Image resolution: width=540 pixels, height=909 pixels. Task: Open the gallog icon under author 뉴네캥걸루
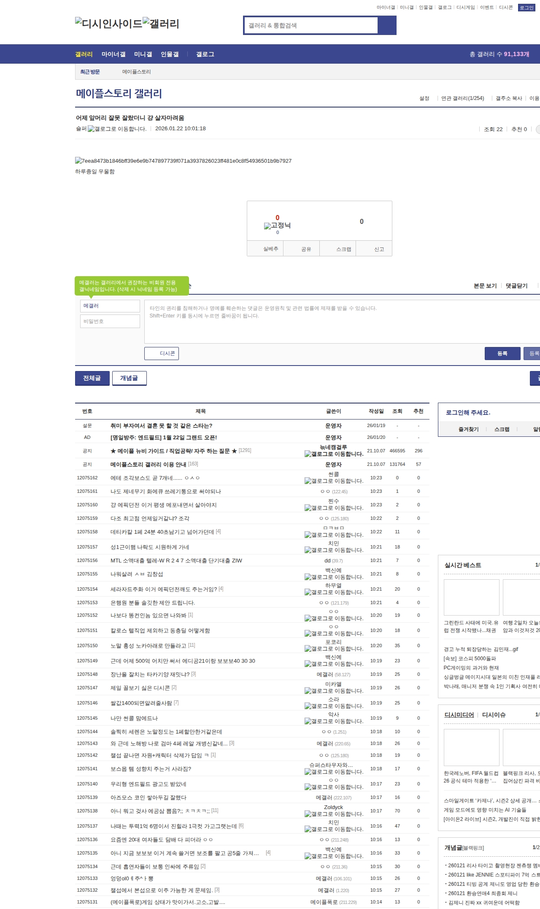click(x=334, y=454)
